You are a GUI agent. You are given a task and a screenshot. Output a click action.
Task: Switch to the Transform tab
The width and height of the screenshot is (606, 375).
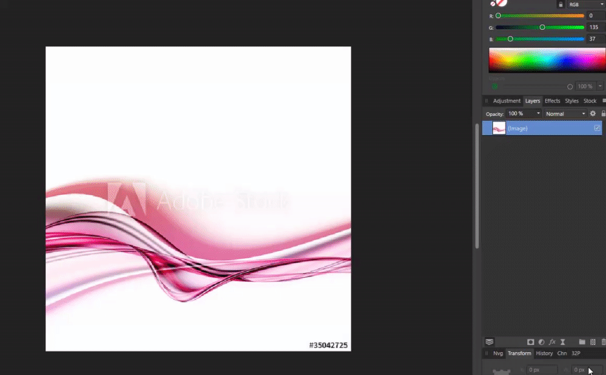(519, 353)
